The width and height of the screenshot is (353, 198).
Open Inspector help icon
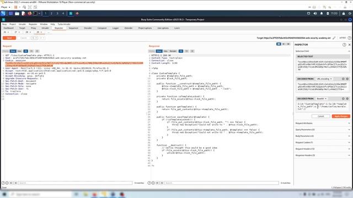(344, 45)
